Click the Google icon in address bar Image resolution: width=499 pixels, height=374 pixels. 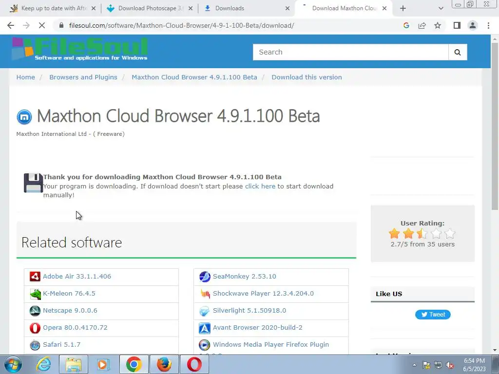[406, 25]
